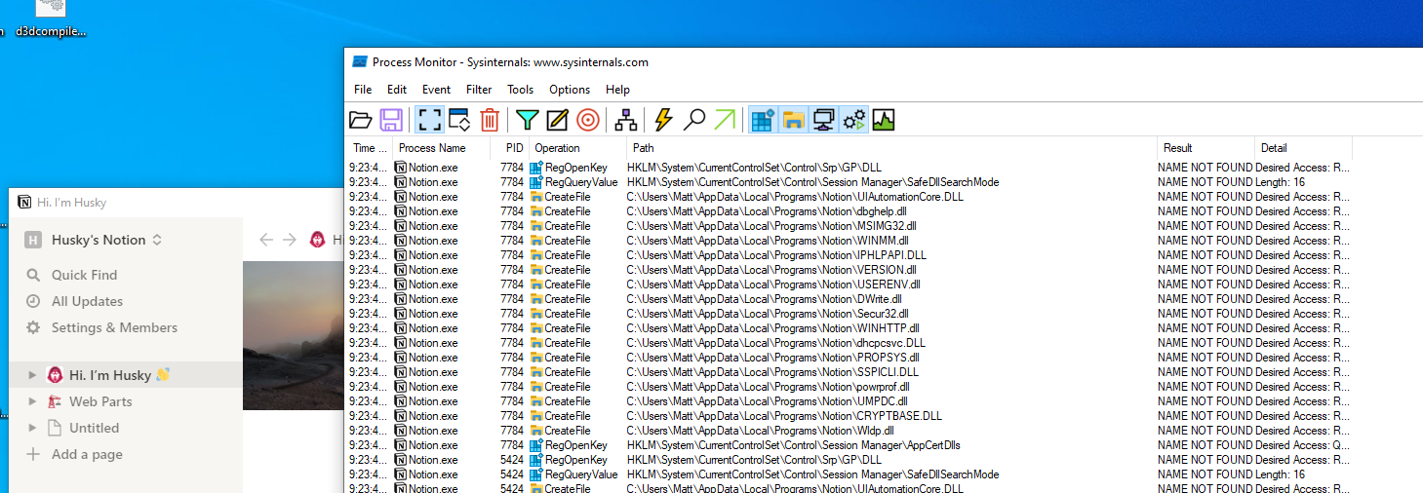Select the row with path ending MSIMG32.dll
The width and height of the screenshot is (1423, 493).
tap(850, 226)
